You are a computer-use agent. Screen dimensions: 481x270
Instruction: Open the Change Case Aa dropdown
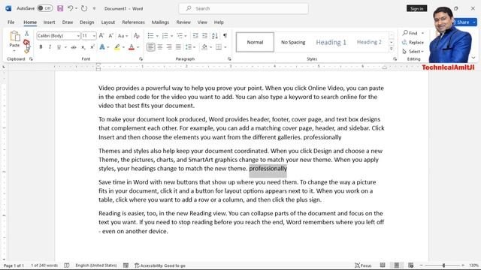click(123, 36)
